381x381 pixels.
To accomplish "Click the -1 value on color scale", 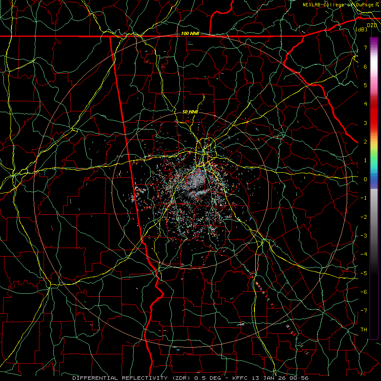I will (x=364, y=198).
